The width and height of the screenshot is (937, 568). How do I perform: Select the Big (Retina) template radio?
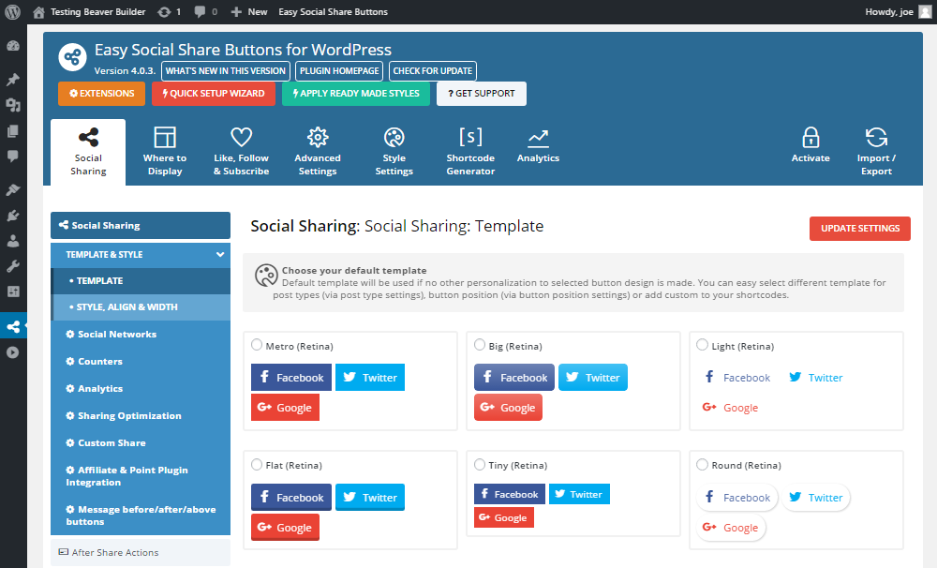(480, 345)
